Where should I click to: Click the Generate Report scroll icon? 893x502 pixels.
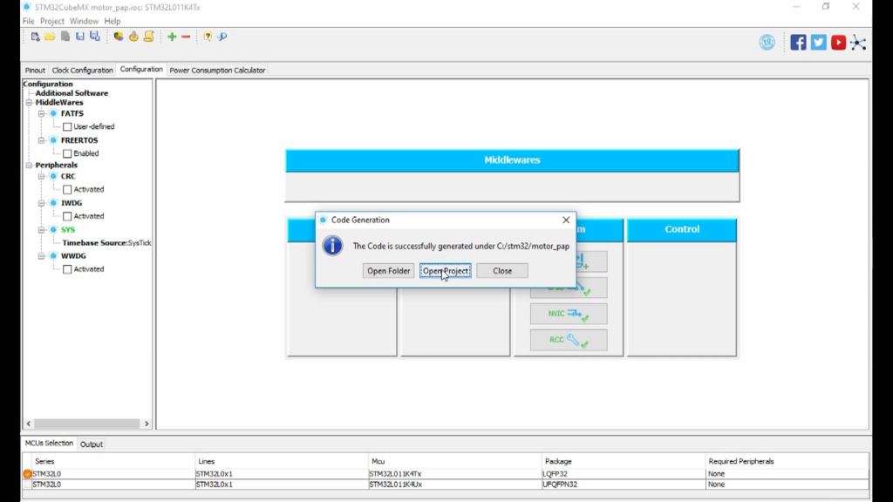coord(148,37)
